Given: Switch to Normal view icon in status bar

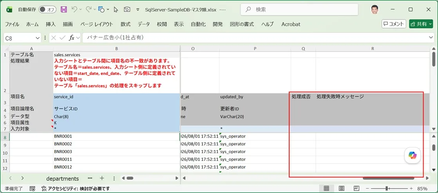Looking at the screenshot, I should (x=326, y=189).
